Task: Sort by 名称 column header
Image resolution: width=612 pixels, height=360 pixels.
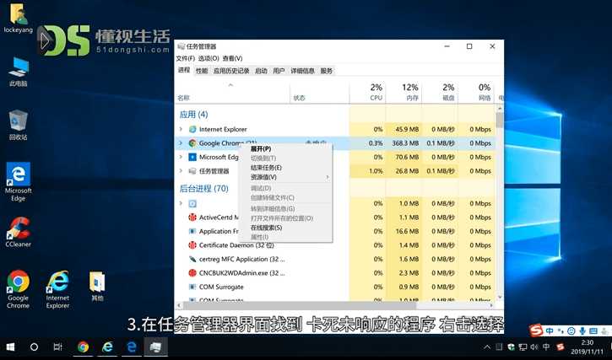Action: click(232, 92)
